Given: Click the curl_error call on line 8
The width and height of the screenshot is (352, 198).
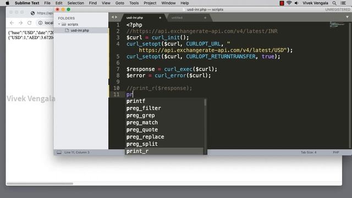Looking at the screenshot, I should click(x=170, y=75).
